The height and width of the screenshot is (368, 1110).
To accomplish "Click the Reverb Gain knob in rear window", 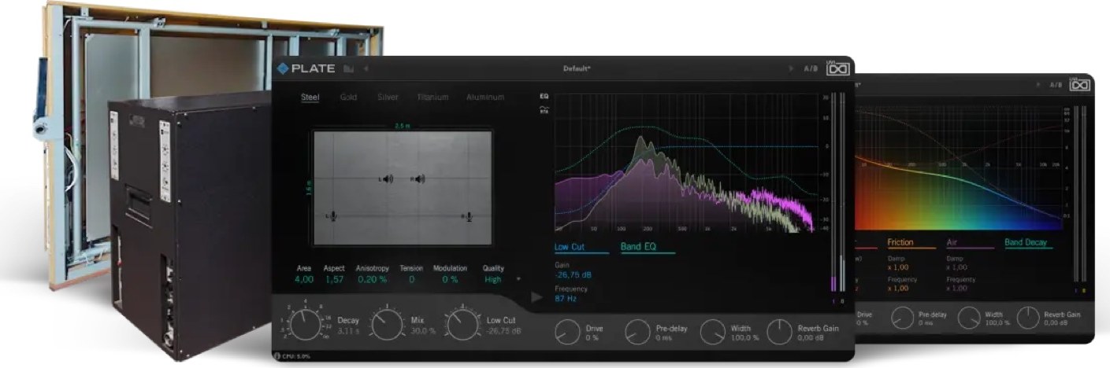I will (x=1028, y=318).
